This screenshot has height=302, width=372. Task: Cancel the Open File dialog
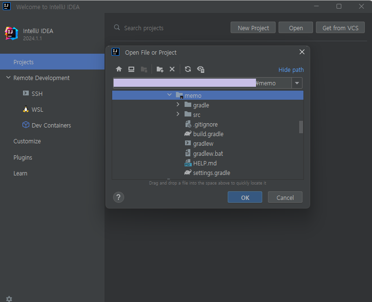click(x=285, y=197)
